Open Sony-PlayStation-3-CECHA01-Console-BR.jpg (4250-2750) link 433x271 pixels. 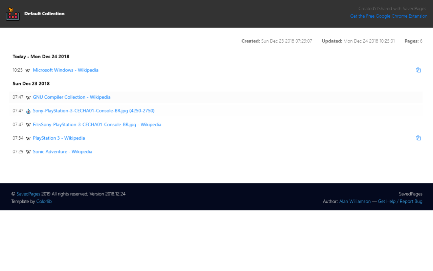tap(94, 111)
